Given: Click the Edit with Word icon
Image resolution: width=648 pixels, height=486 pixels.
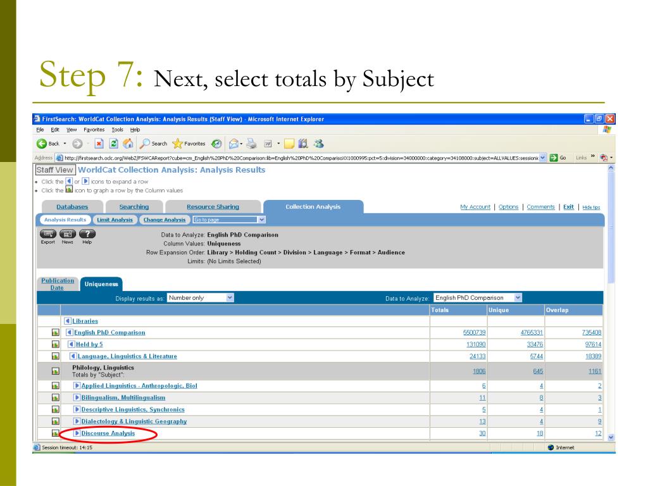Looking at the screenshot, I should click(268, 144).
